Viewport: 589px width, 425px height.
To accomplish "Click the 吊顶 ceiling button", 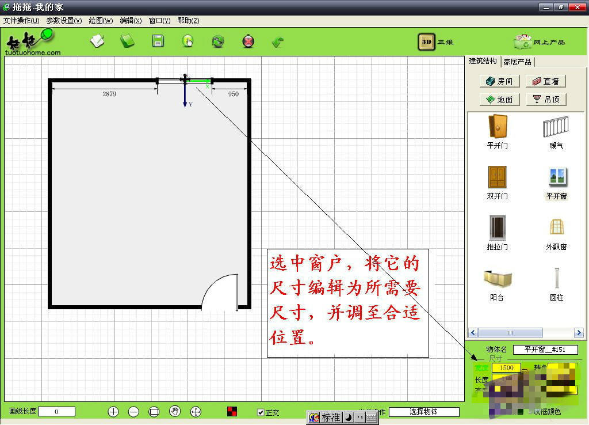I will pos(546,100).
